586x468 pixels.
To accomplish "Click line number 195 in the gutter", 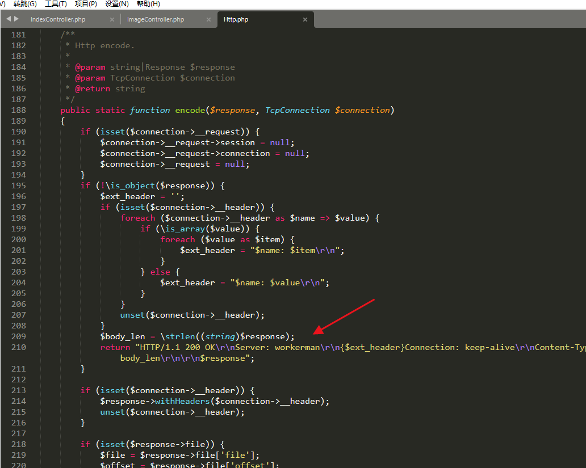I will (19, 185).
